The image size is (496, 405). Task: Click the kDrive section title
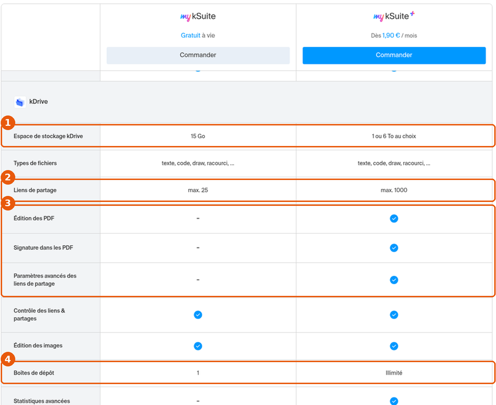[x=38, y=102]
